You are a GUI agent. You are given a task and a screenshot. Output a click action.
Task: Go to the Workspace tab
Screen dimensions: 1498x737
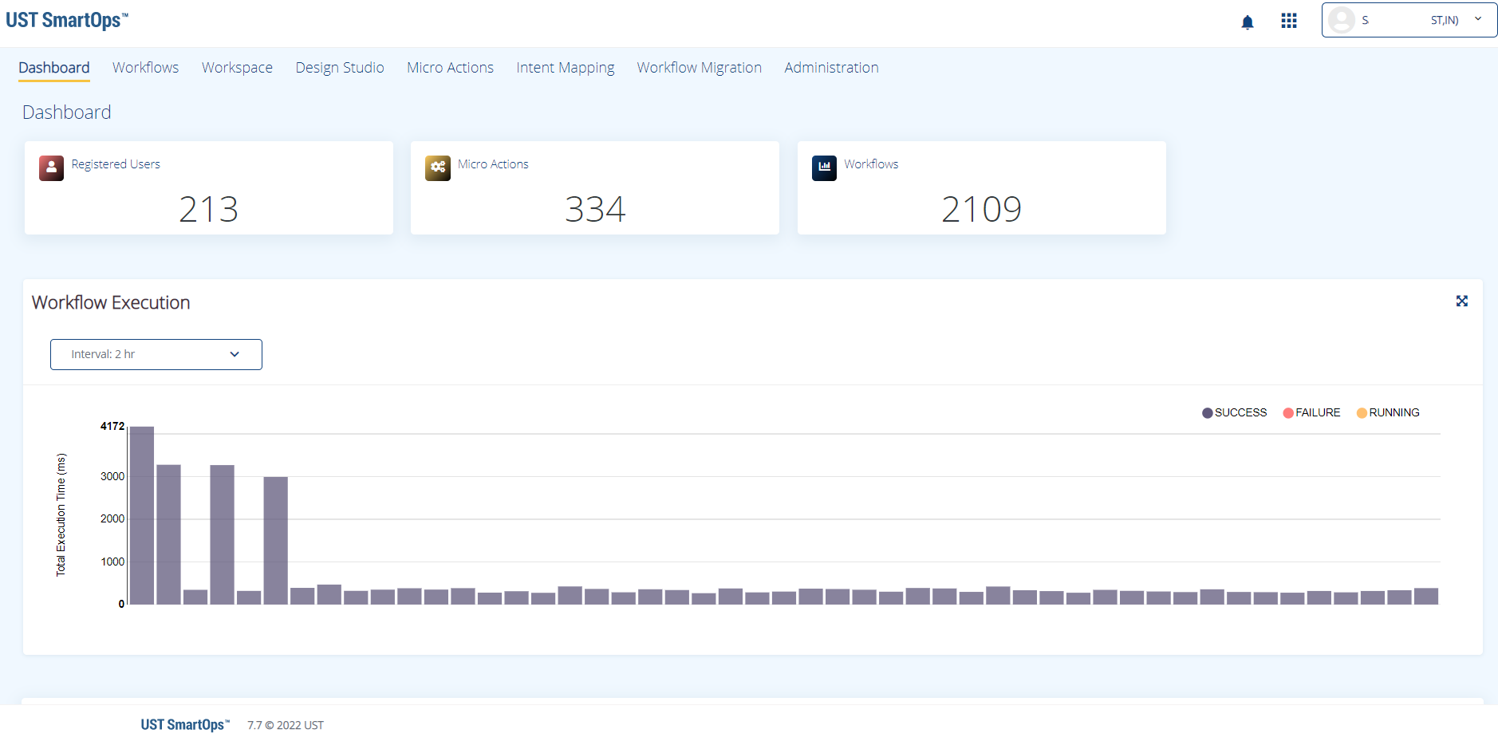tap(237, 68)
